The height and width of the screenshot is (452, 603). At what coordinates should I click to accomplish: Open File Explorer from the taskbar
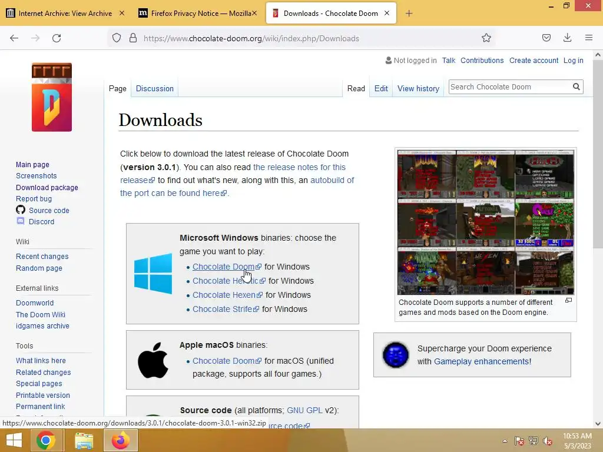click(x=84, y=440)
